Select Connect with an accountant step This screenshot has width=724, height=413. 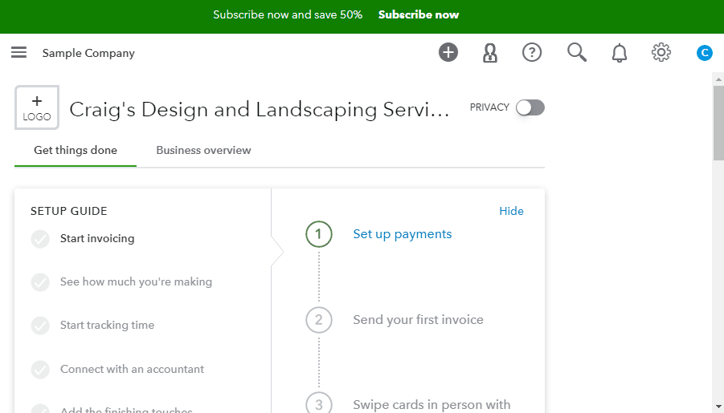tap(132, 369)
